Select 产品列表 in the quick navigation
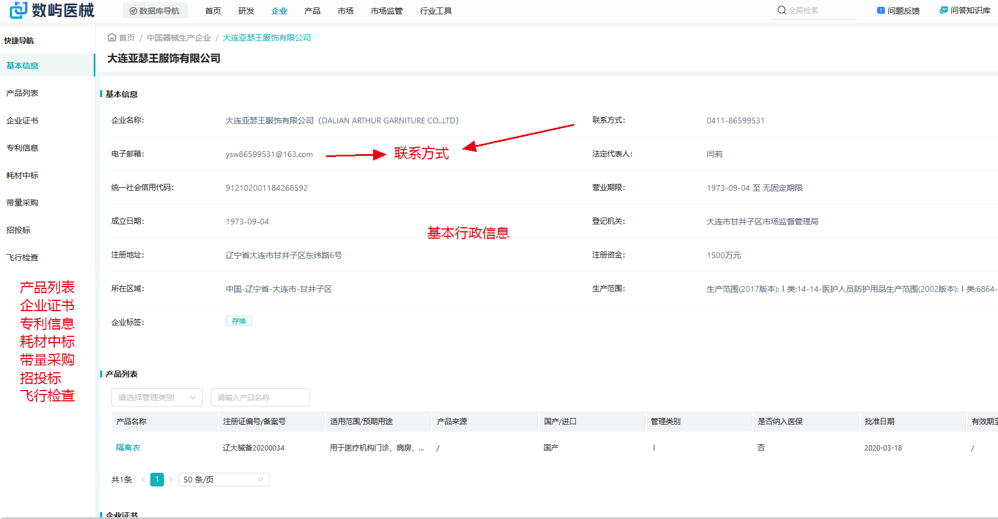 [22, 93]
